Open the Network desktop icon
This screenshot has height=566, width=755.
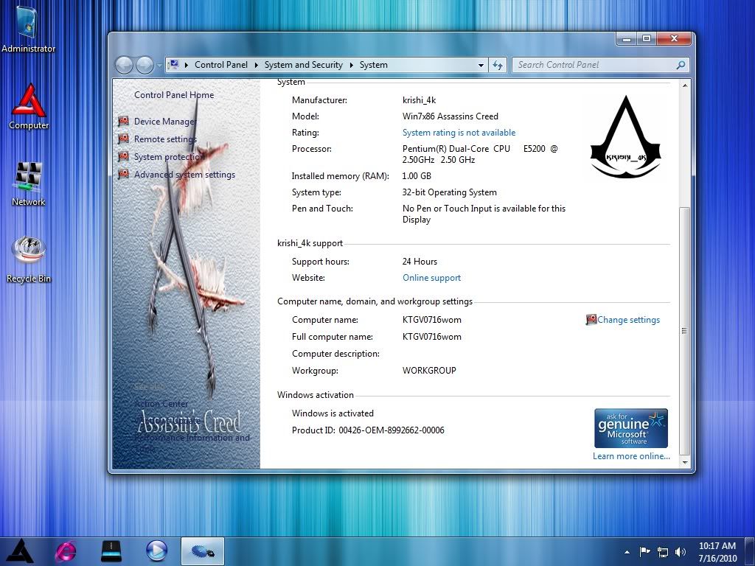point(28,184)
